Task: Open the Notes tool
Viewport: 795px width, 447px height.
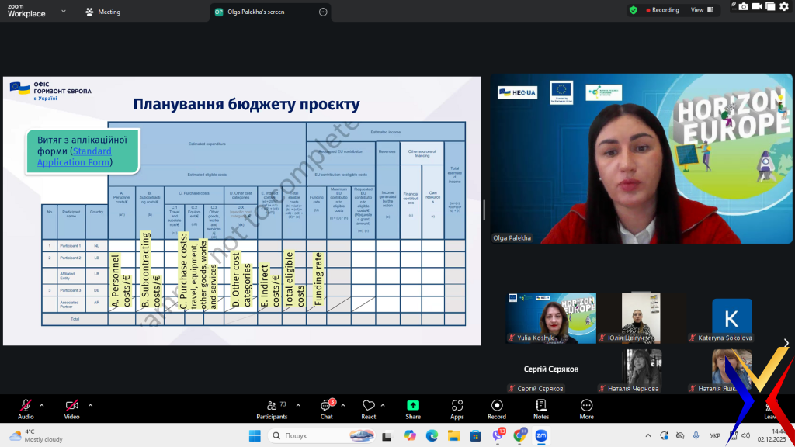Action: click(x=541, y=409)
